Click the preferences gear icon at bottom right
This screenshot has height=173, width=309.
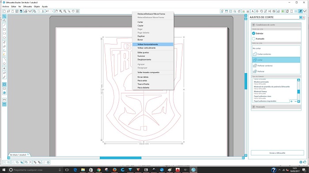point(301,162)
